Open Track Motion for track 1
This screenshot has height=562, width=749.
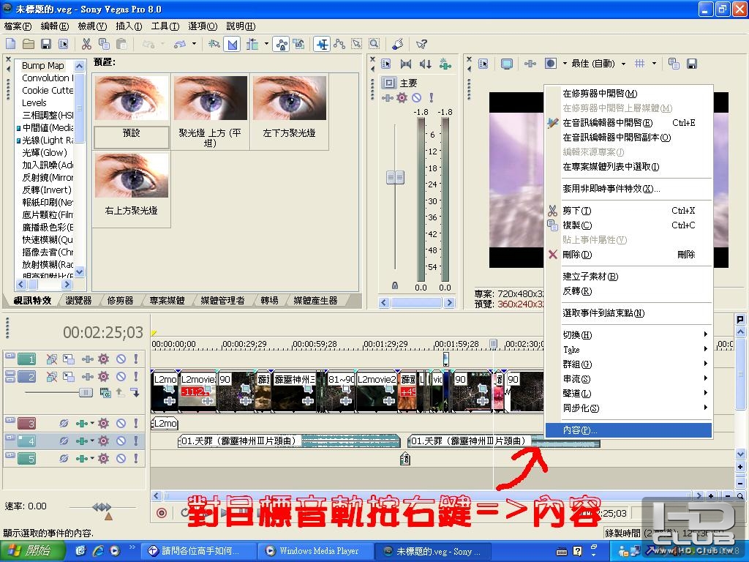click(69, 359)
